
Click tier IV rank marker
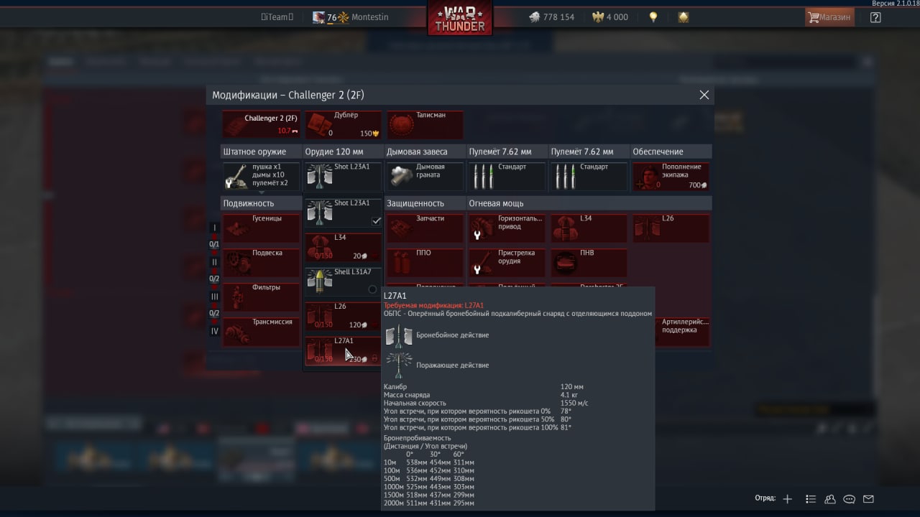pyautogui.click(x=214, y=331)
